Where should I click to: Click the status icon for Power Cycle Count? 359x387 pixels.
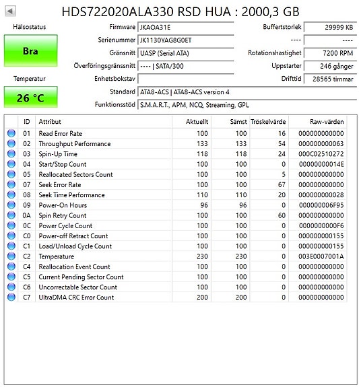[11, 225]
